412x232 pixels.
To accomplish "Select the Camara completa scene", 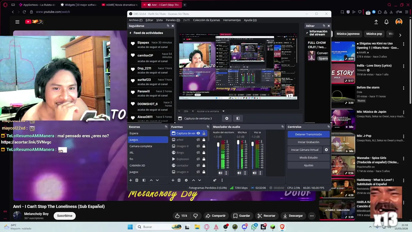I will click(148, 146).
